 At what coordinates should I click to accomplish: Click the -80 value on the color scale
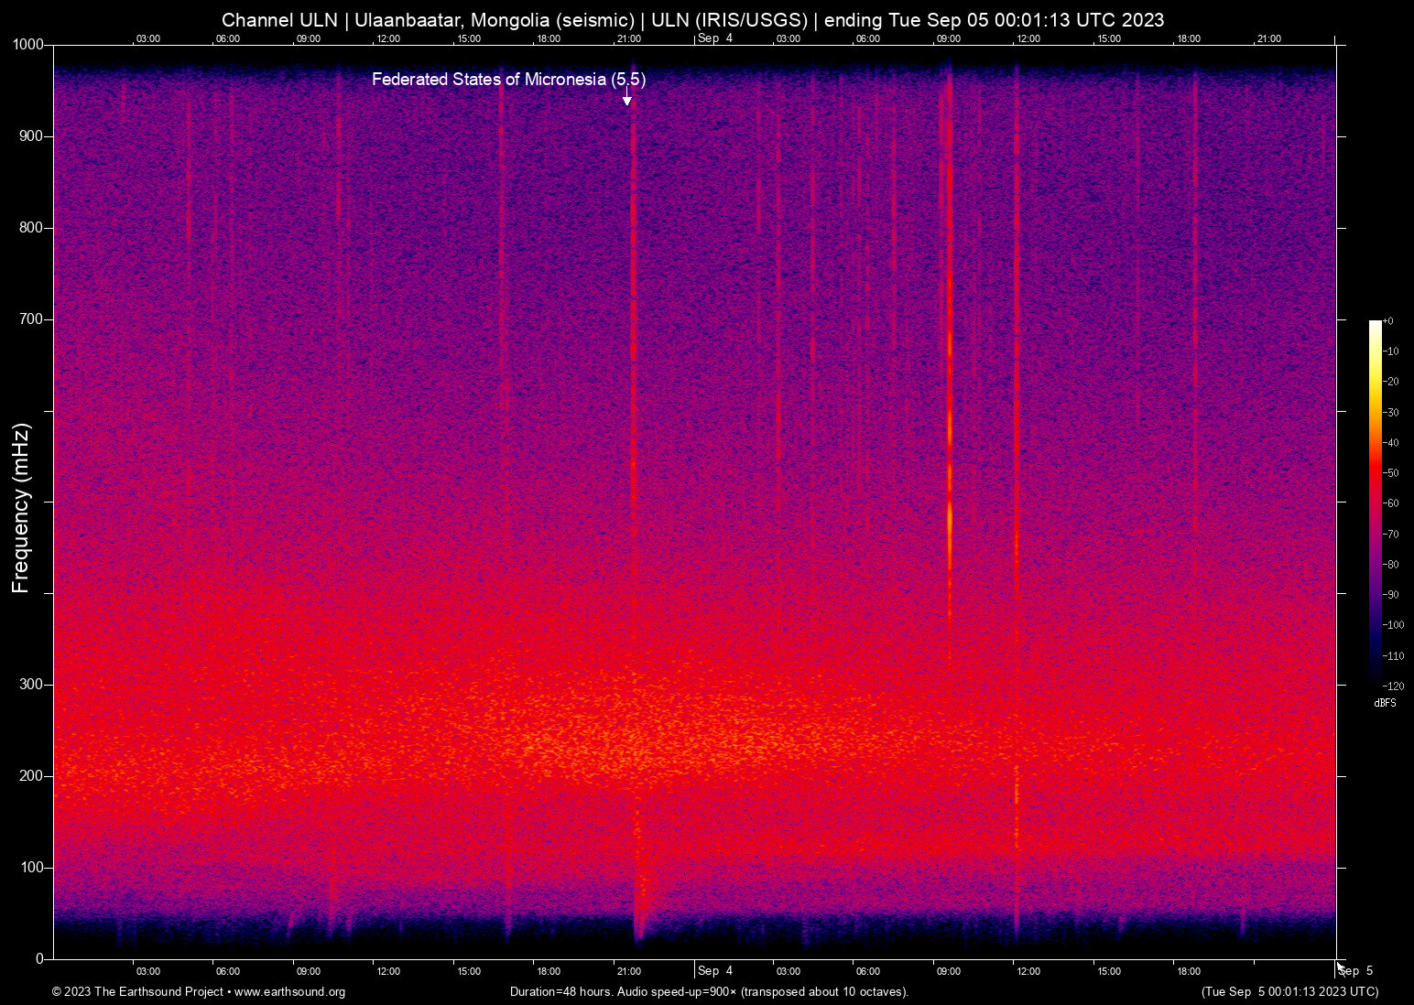1391,565
